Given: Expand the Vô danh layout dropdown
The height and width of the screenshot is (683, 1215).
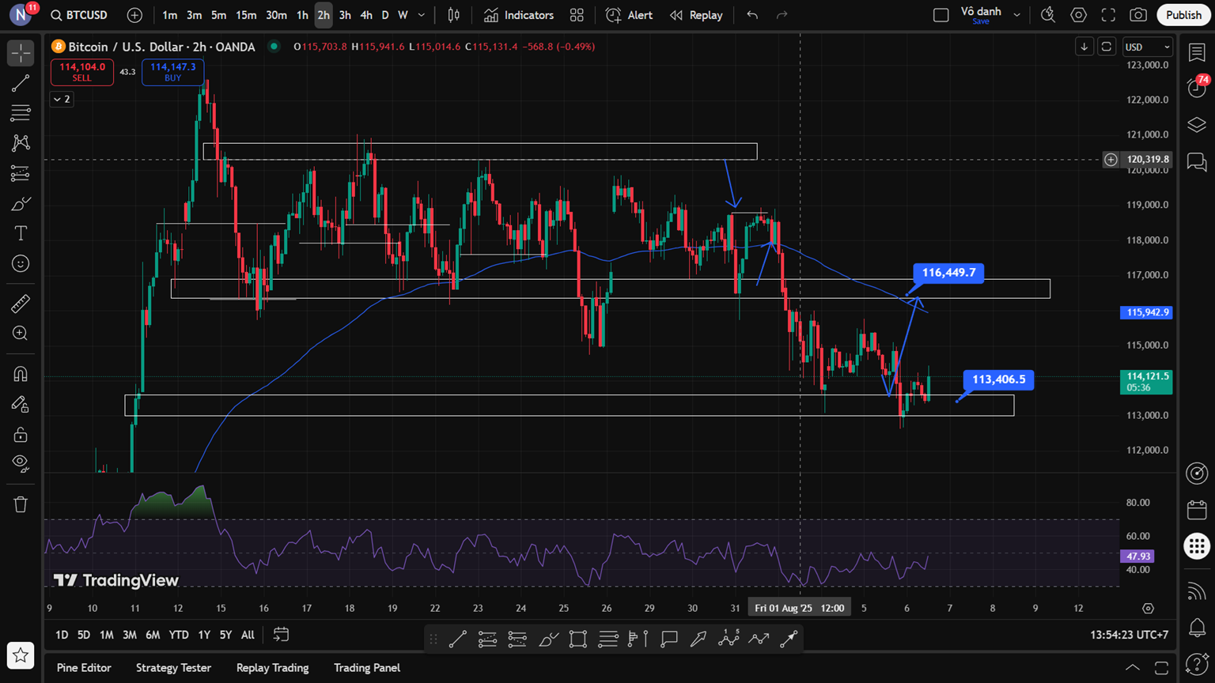Looking at the screenshot, I should tap(1017, 15).
